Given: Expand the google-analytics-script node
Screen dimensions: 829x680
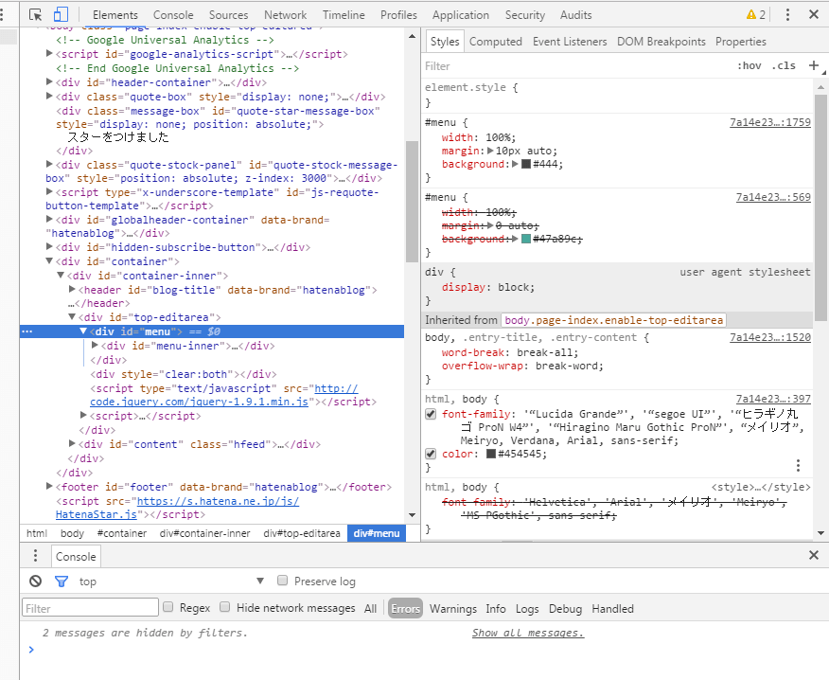Looking at the screenshot, I should pos(49,53).
